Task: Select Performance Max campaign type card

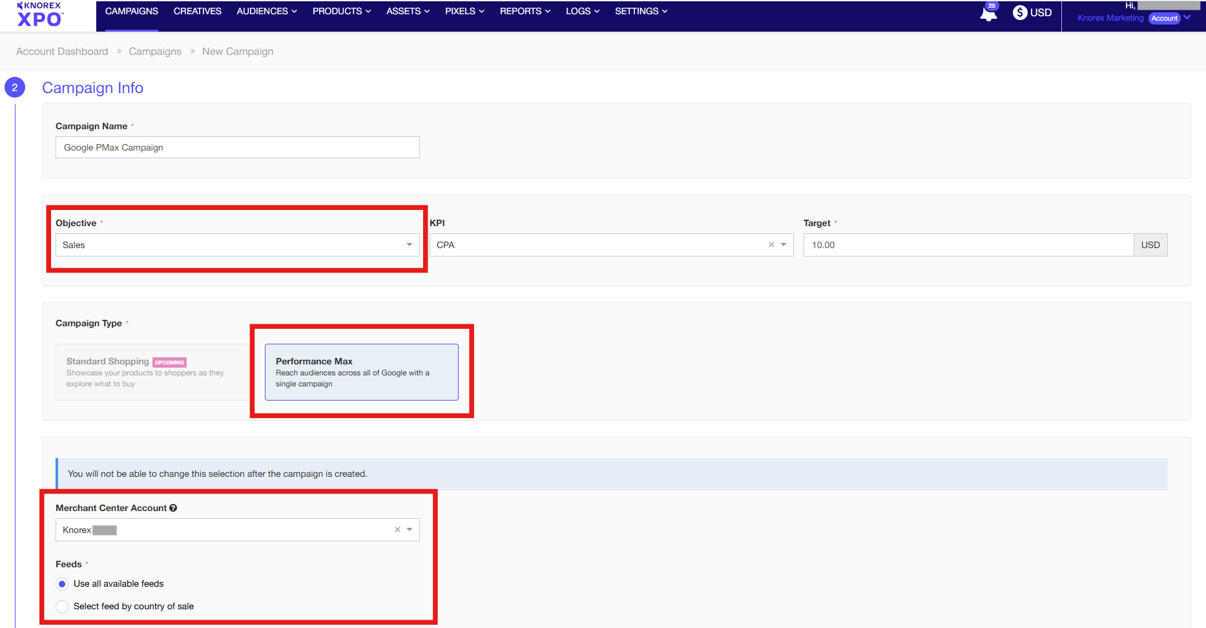Action: [x=362, y=372]
